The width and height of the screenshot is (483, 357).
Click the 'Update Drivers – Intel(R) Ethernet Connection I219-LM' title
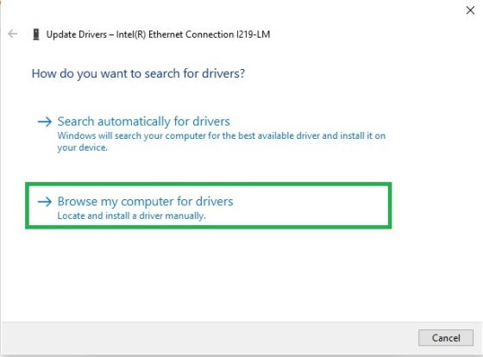click(159, 34)
